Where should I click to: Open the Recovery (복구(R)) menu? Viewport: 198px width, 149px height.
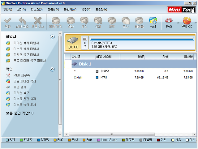tap(86, 10)
